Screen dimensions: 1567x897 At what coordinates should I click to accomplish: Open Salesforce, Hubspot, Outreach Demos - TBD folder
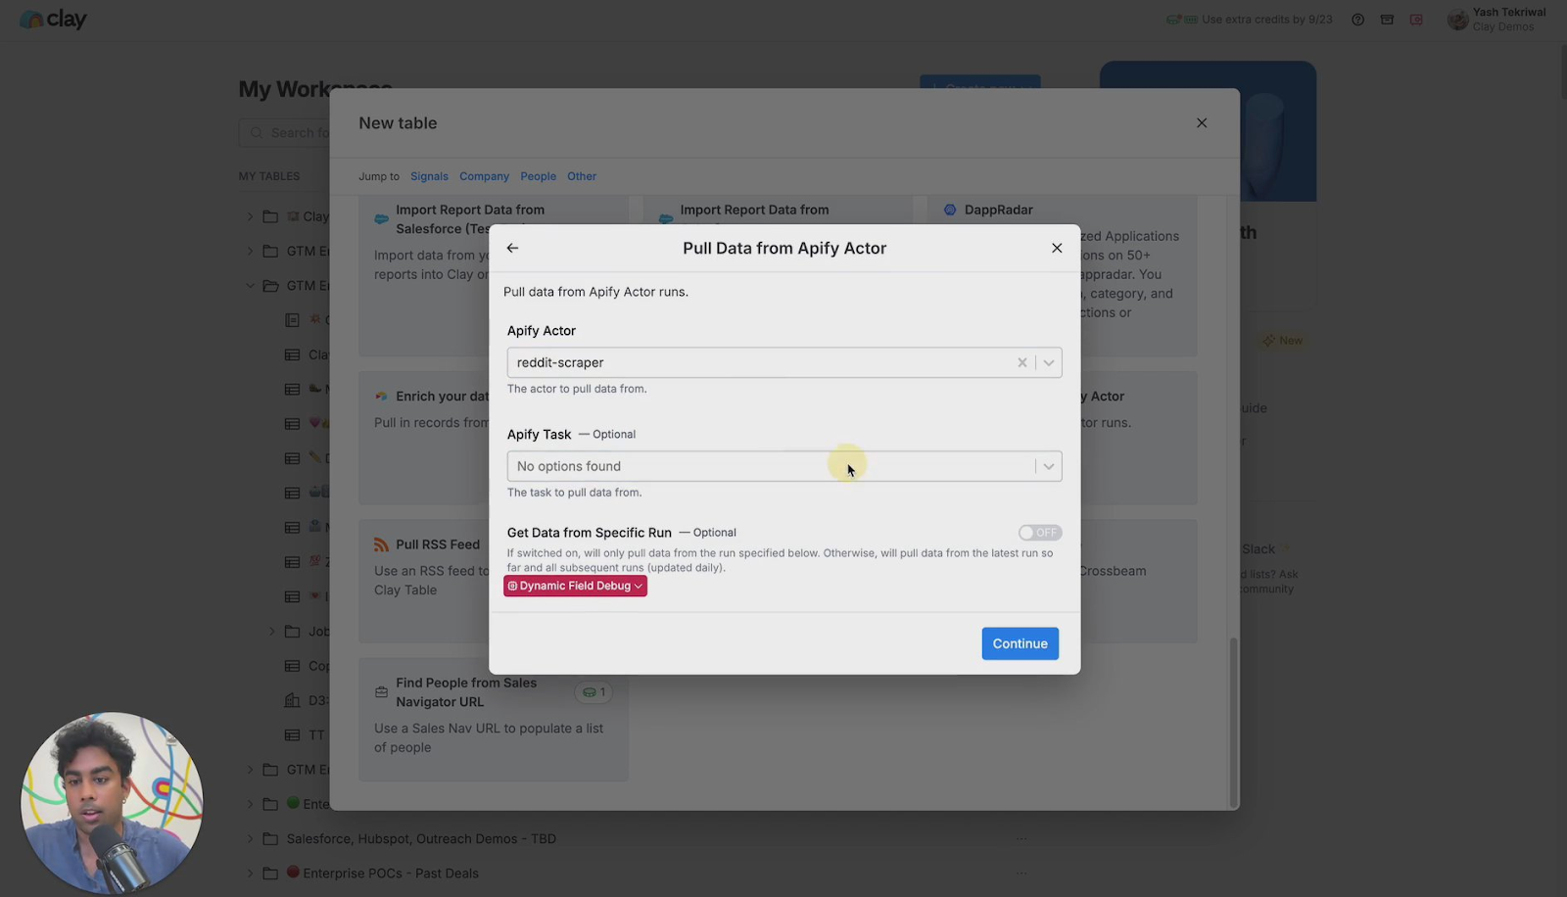[421, 839]
